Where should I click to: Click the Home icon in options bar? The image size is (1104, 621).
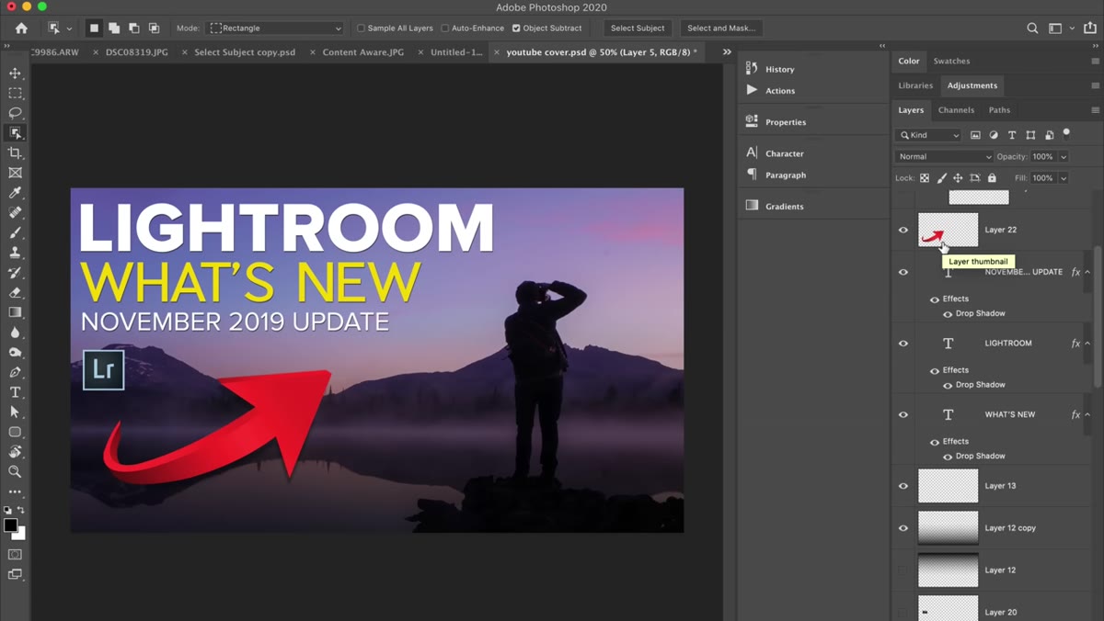coord(21,28)
